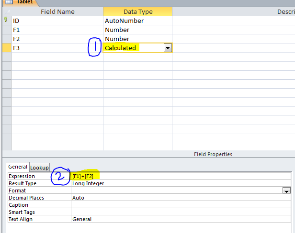Select the F3 field name cell

pos(57,48)
